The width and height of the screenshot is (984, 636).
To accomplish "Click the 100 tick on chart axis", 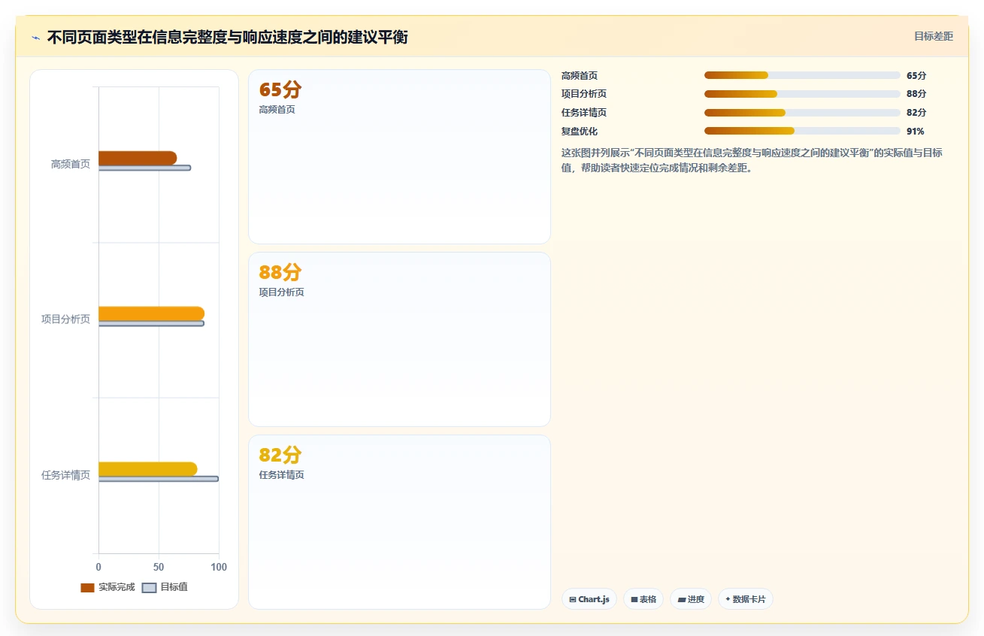I will coord(219,567).
